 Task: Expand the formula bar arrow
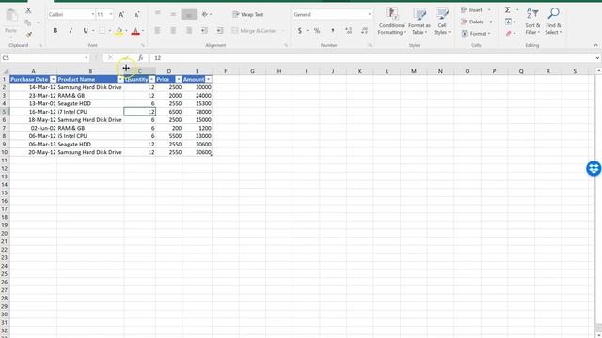[598, 58]
